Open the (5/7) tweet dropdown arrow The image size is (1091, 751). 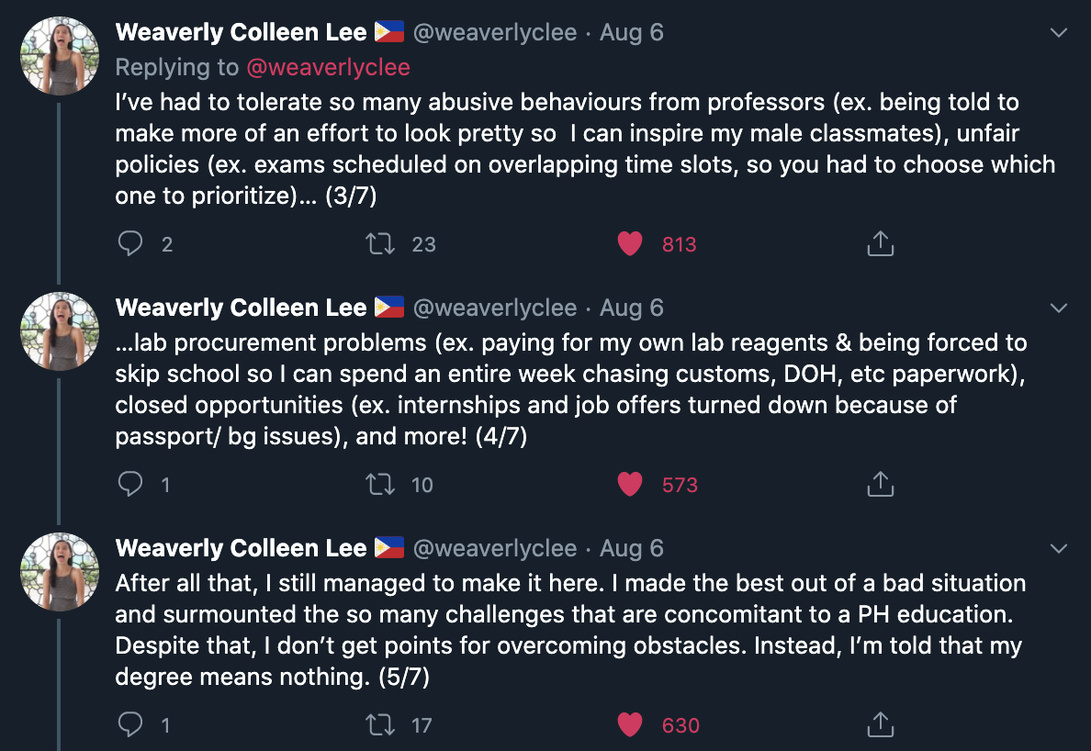1058,548
